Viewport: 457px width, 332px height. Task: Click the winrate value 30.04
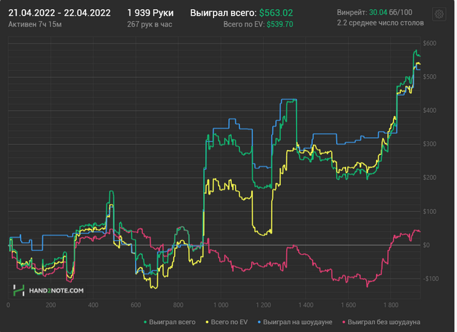click(378, 12)
